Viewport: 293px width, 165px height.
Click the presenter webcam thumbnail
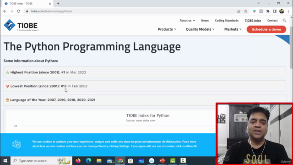(254, 134)
